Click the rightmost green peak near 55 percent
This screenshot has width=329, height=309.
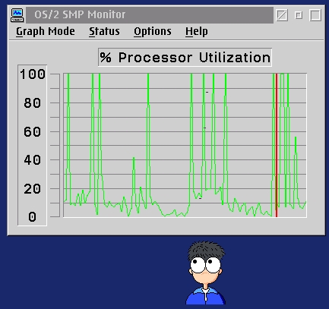[x=296, y=138]
